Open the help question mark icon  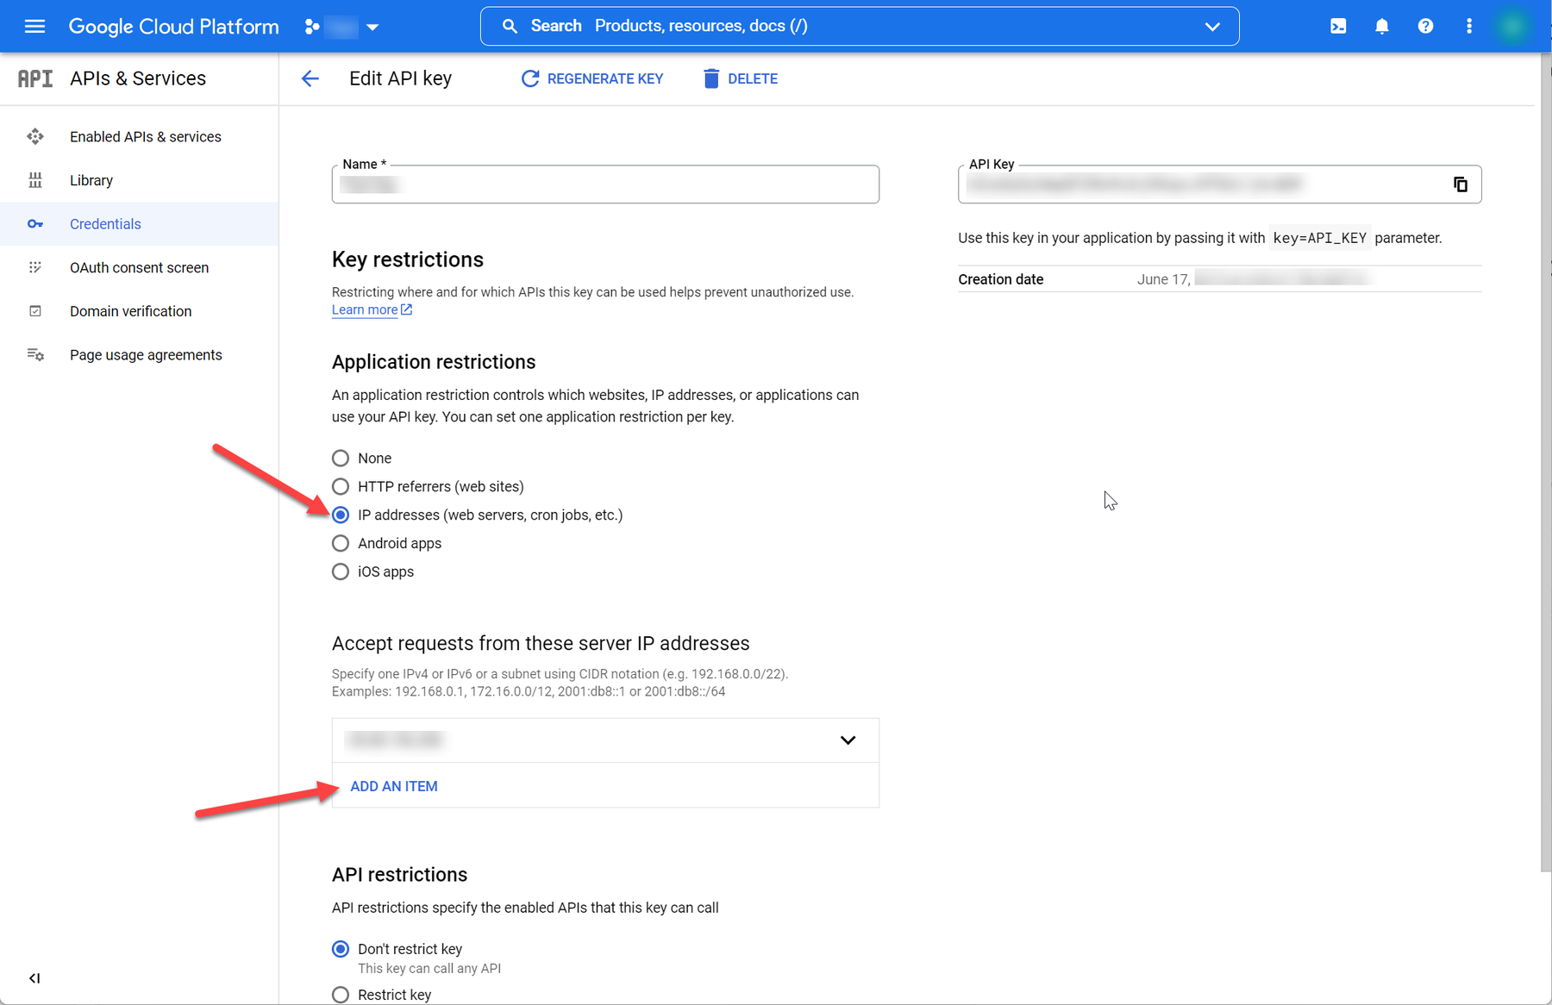(x=1425, y=26)
